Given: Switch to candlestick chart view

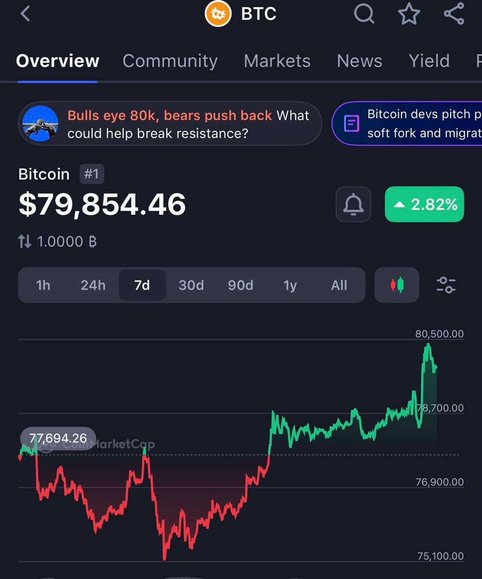Looking at the screenshot, I should 397,285.
